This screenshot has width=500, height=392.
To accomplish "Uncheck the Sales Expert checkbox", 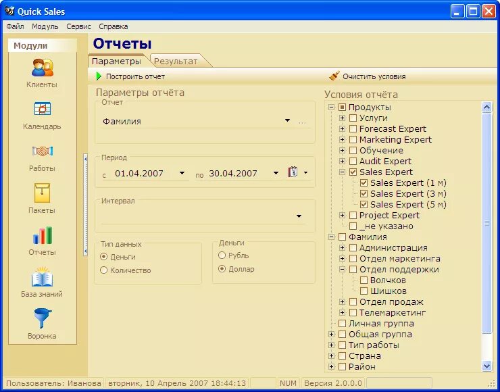I will [x=353, y=172].
